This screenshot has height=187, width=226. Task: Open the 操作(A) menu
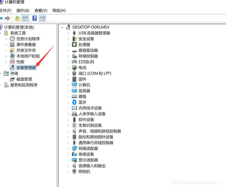point(23,11)
